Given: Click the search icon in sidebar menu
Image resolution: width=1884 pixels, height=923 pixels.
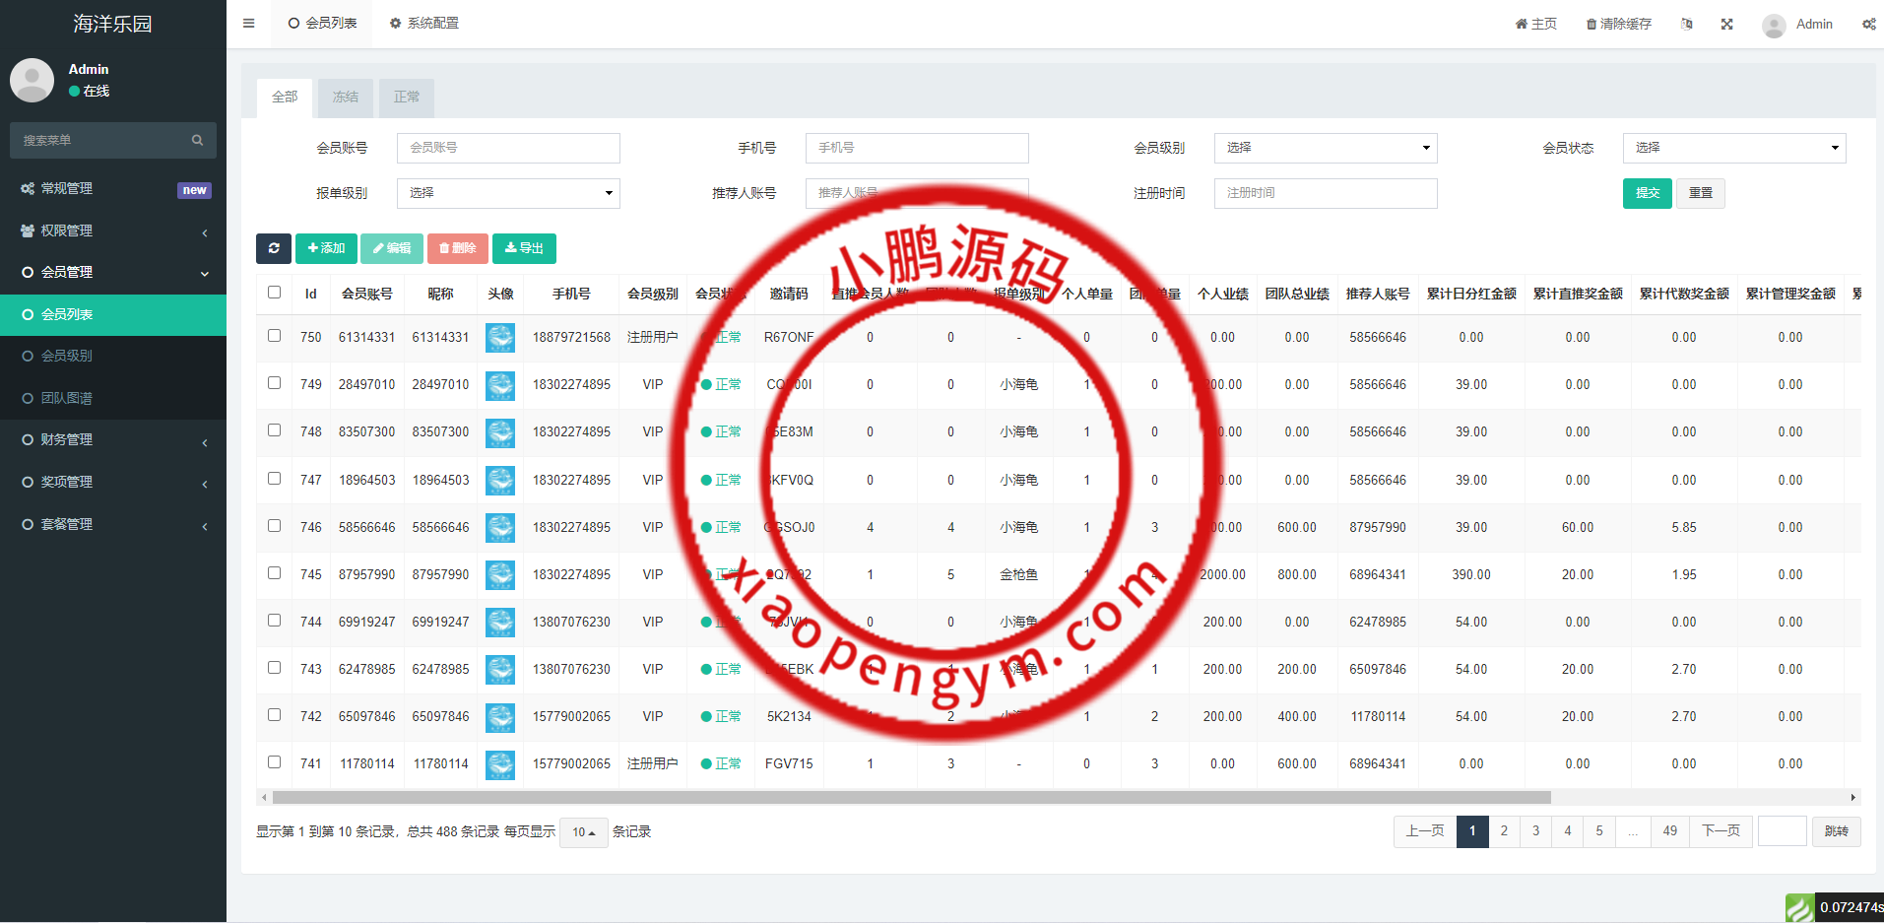Looking at the screenshot, I should tap(197, 141).
